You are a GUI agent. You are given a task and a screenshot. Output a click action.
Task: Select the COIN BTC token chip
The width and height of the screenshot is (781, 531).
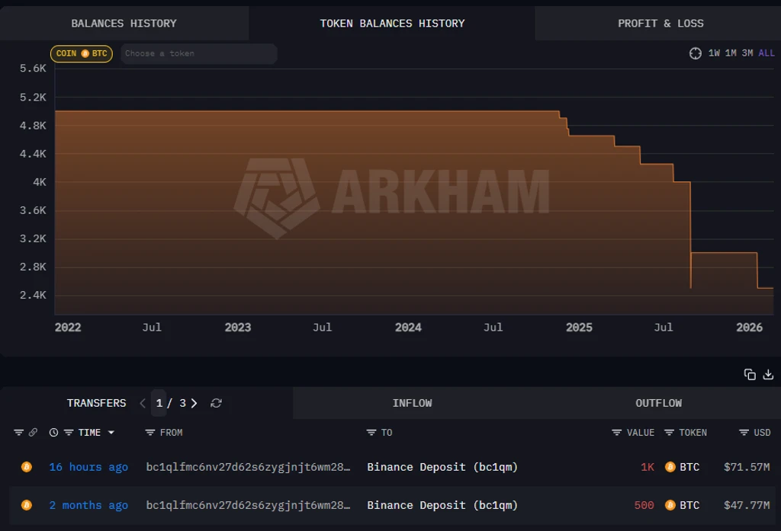[x=82, y=54]
